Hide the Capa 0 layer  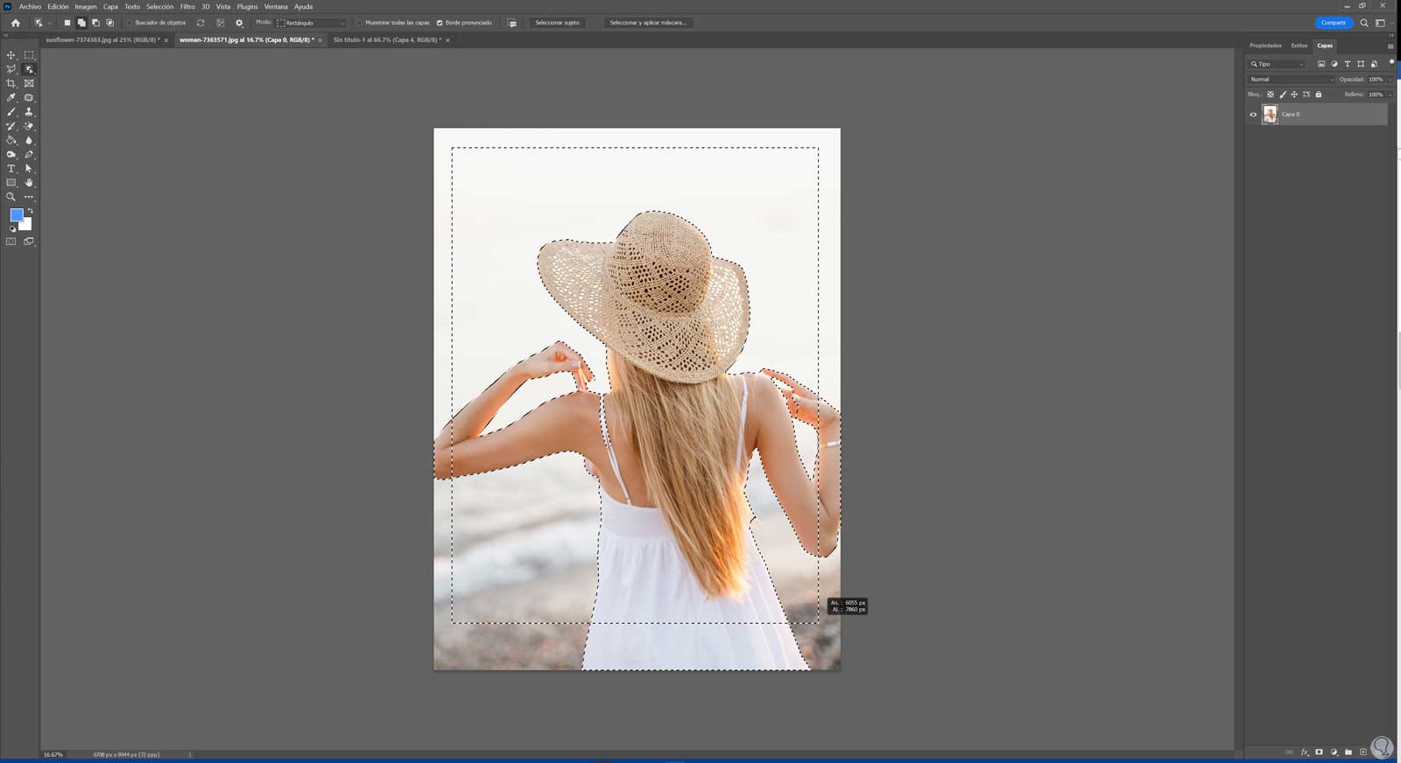1253,115
